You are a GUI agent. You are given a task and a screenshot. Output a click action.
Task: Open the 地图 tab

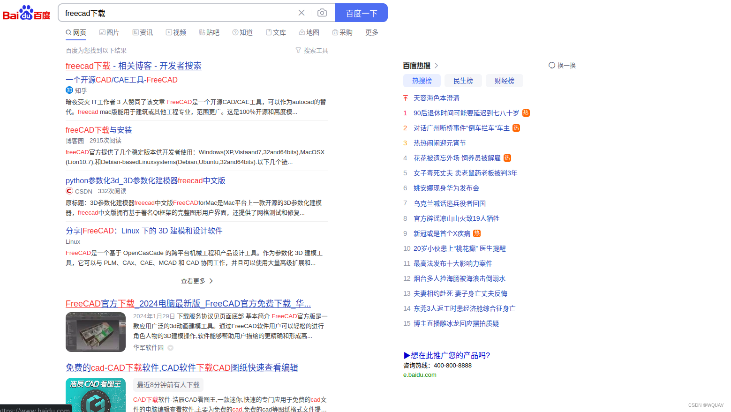[x=309, y=32]
